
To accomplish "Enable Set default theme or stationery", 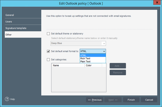I will 48,34.
